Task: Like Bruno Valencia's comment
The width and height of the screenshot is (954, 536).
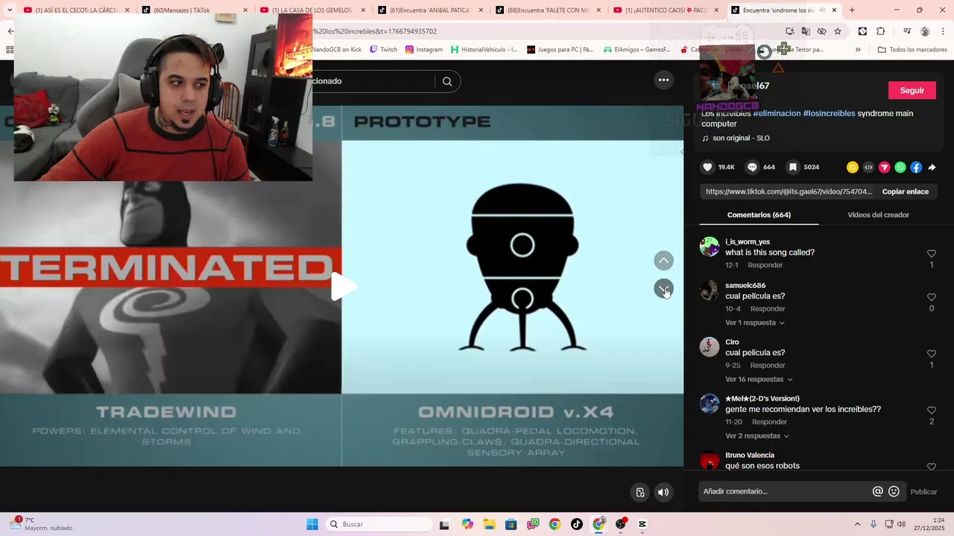Action: click(x=931, y=467)
